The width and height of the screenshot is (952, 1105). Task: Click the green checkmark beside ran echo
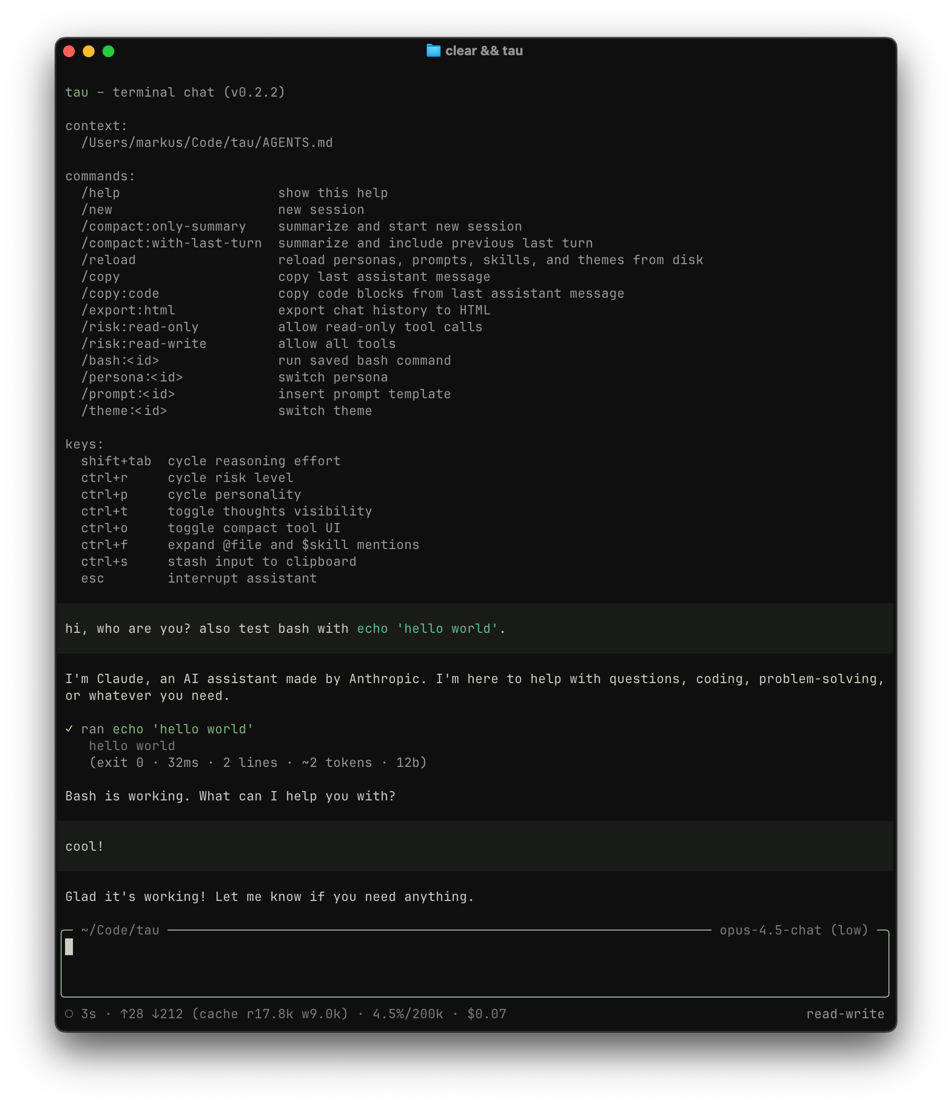click(69, 728)
